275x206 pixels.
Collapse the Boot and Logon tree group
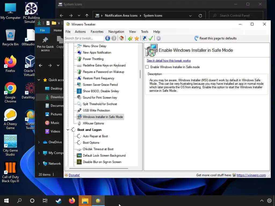[68, 130]
